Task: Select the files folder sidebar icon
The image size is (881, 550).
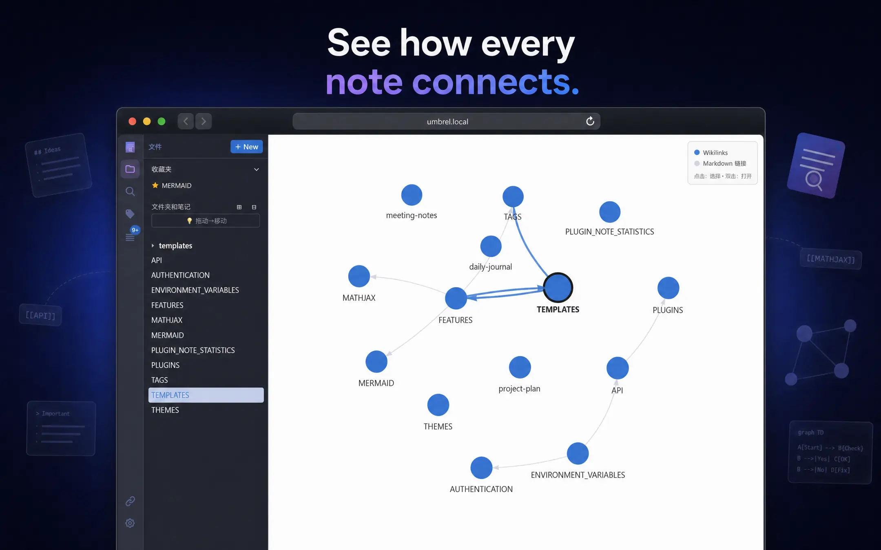Action: [130, 169]
